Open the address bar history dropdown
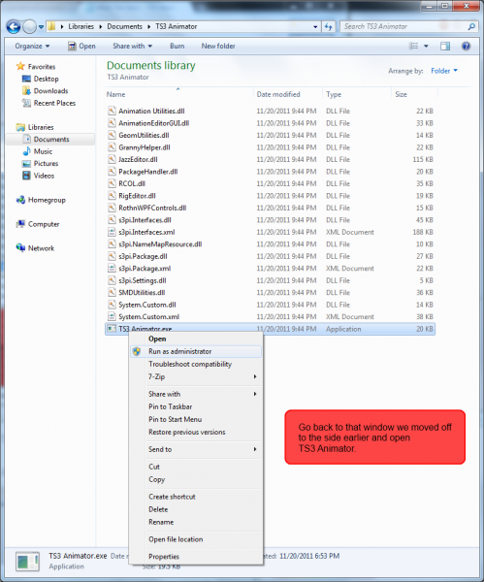484x582 pixels. tap(315, 27)
